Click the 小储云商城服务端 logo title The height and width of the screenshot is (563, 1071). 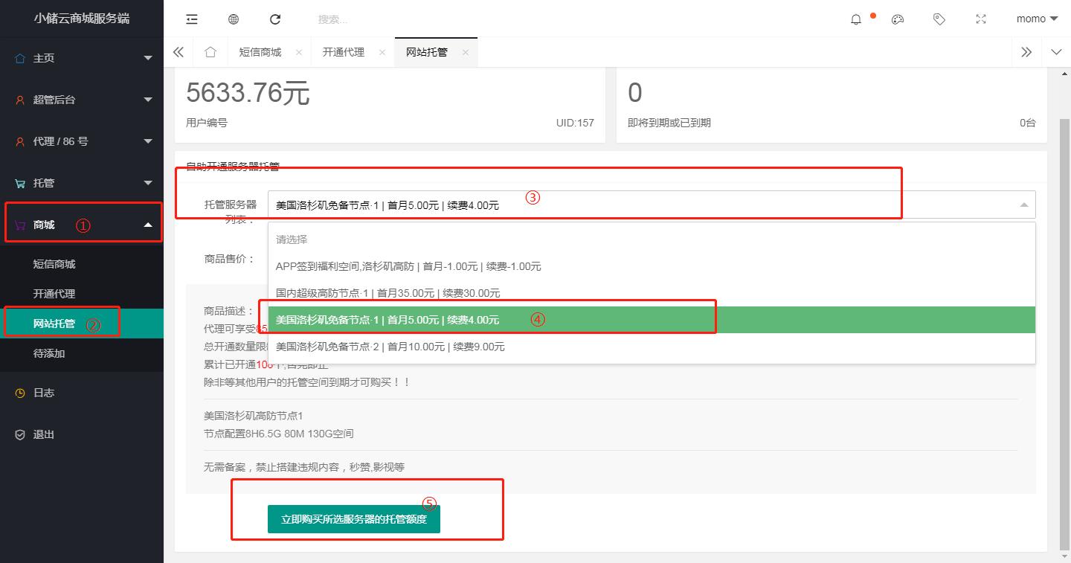tap(82, 19)
